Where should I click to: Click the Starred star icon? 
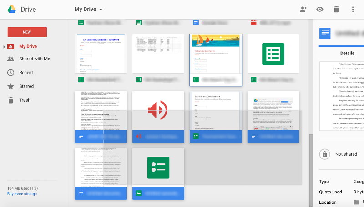[10, 86]
